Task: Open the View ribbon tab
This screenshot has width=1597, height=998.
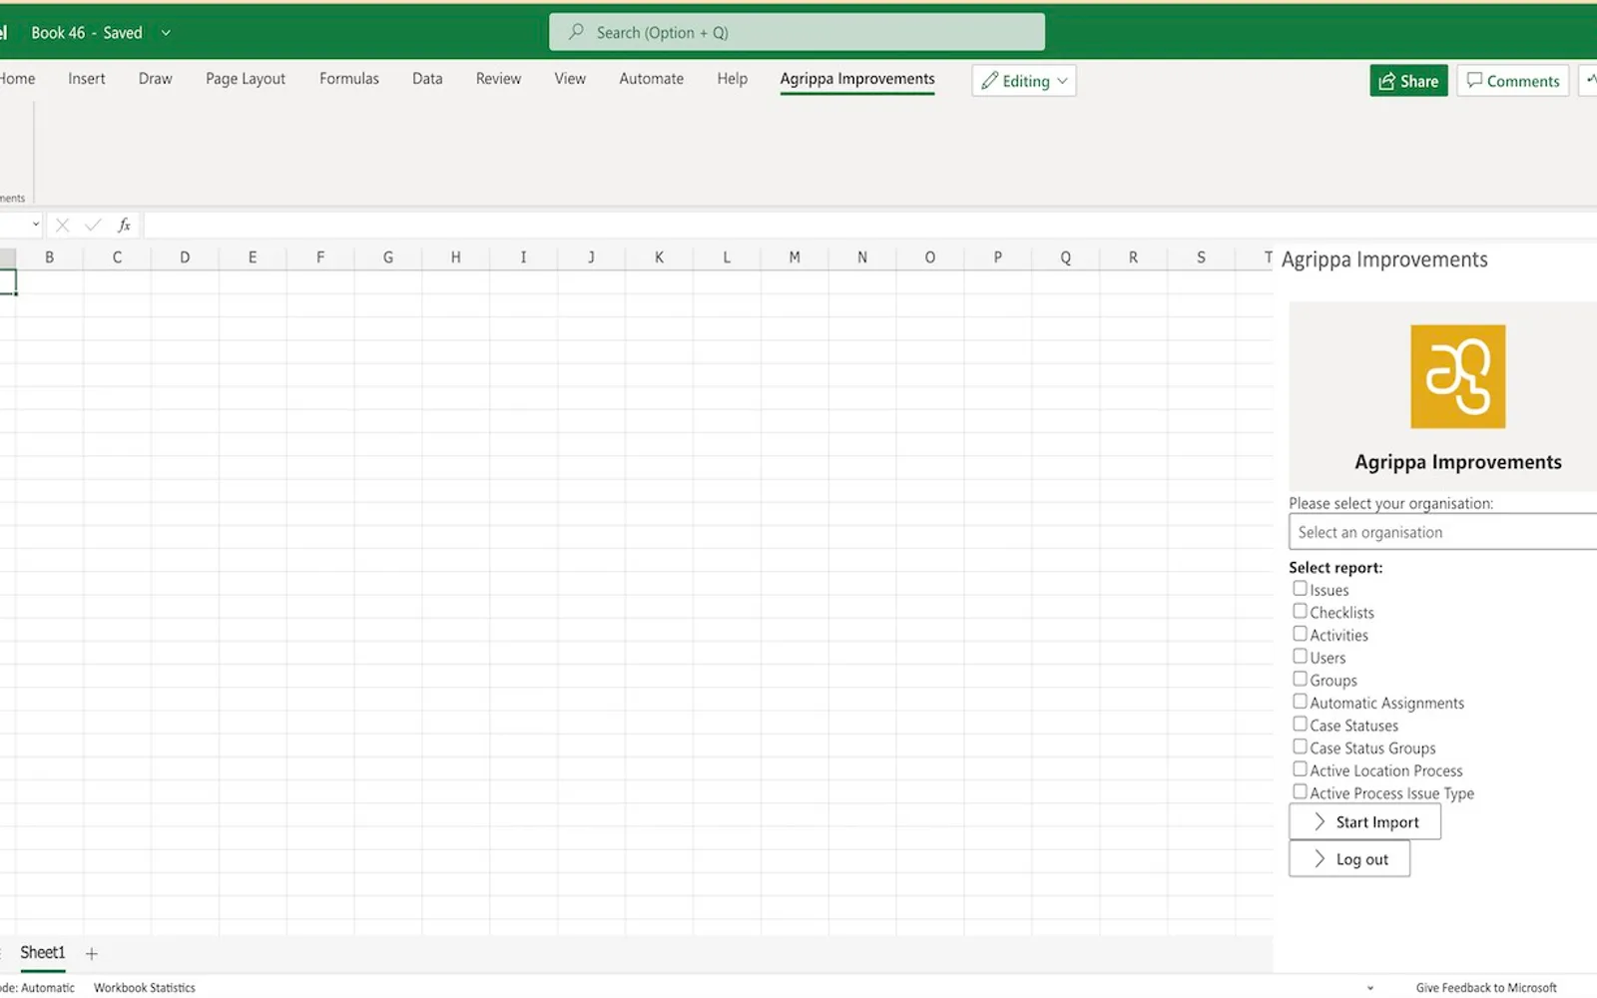Action: (x=570, y=79)
